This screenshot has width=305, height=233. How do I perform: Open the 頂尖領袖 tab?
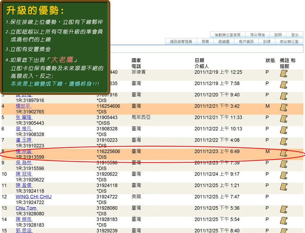pos(257,35)
